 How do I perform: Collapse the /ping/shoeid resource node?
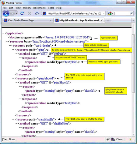click(13, 79)
